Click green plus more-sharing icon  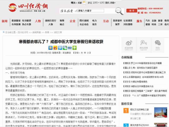[x=75, y=48]
